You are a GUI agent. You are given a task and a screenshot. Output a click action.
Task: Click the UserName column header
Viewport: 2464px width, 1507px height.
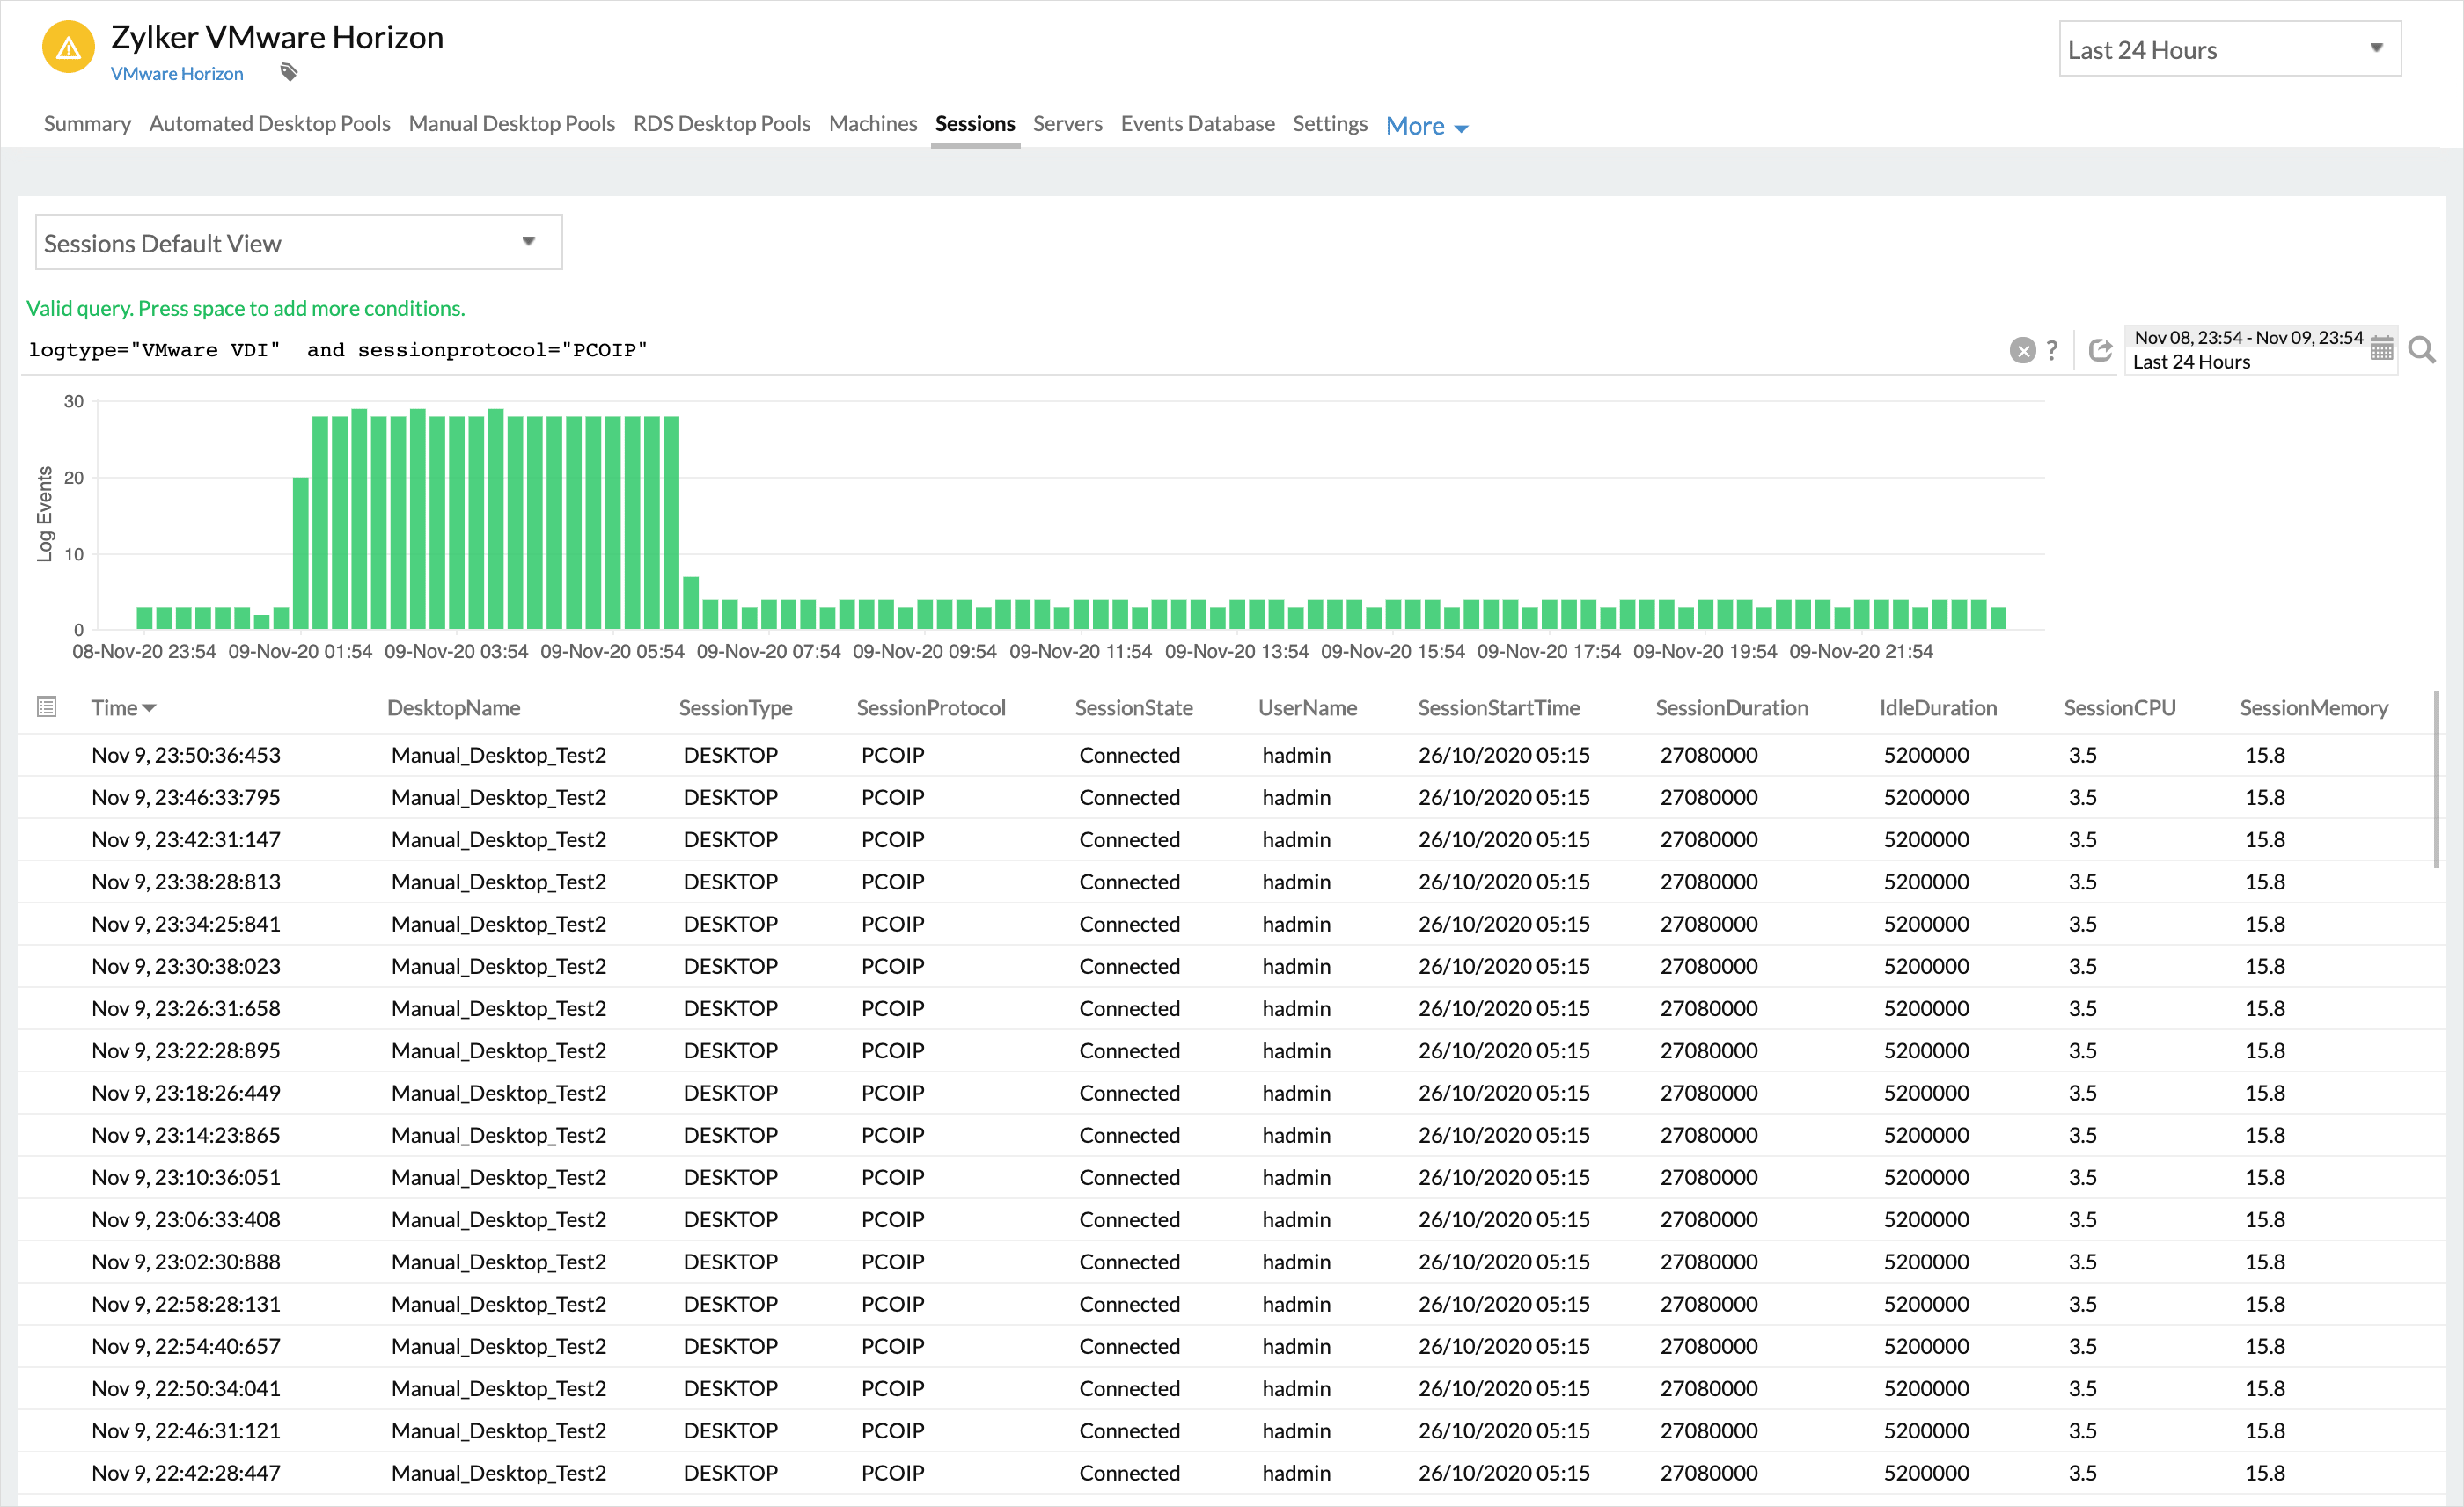point(1307,708)
